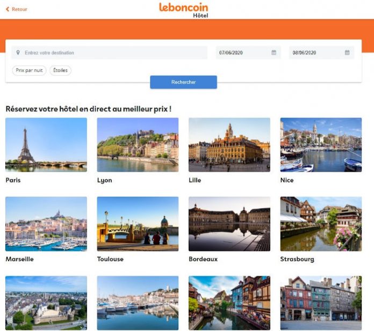The image size is (374, 331).
Task: Click the leboncoin Hôtel logo
Action: point(183,10)
